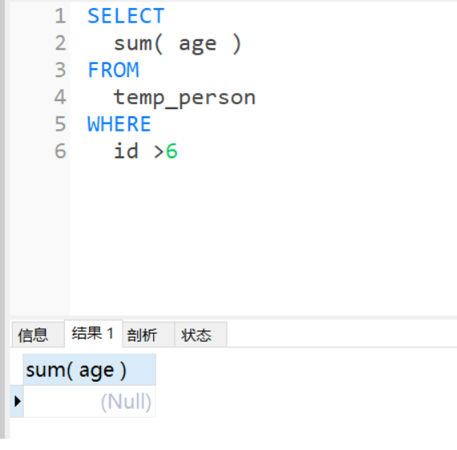Show the 状态 tab
The height and width of the screenshot is (450, 457).
click(x=200, y=334)
